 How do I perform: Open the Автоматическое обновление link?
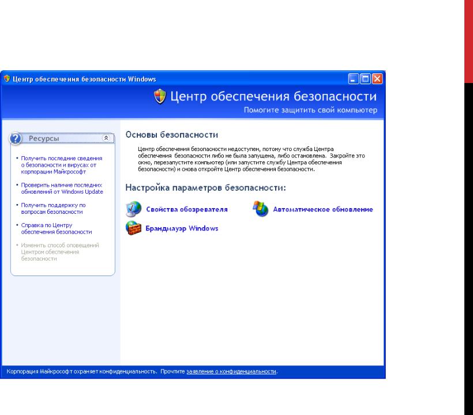[323, 209]
